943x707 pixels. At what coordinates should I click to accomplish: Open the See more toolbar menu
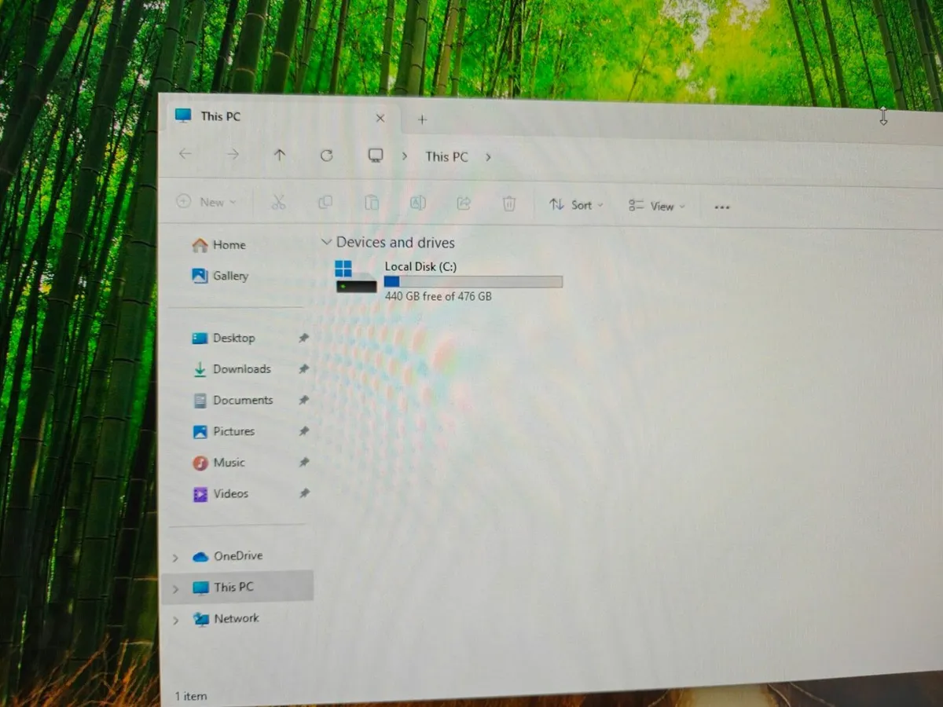coord(721,206)
